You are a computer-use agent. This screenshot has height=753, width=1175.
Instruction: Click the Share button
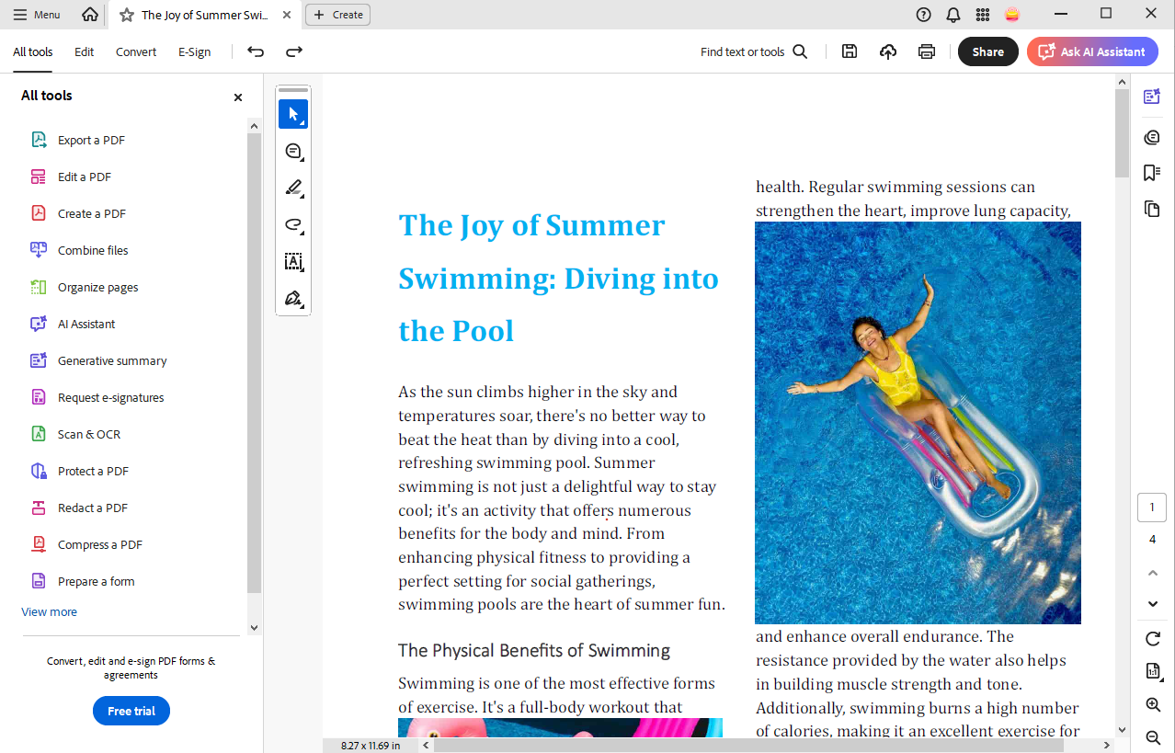(x=988, y=52)
